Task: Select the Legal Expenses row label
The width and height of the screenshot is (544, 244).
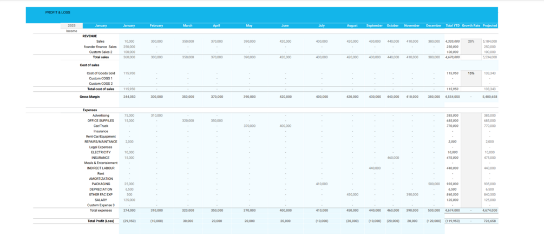Action: pyautogui.click(x=101, y=147)
